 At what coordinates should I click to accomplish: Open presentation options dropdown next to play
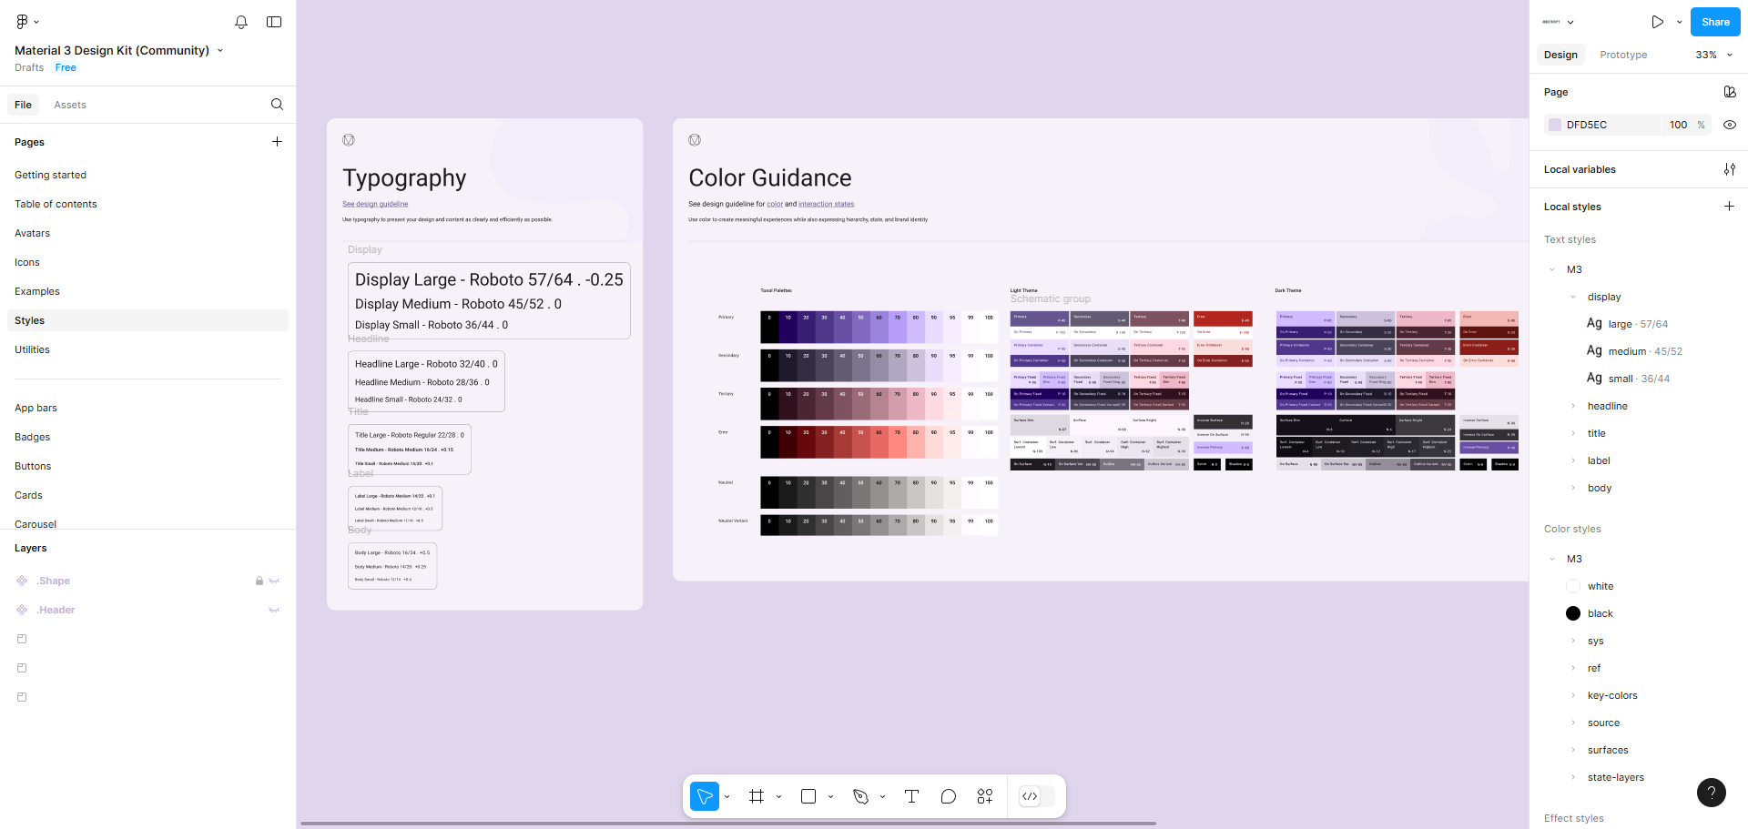pyautogui.click(x=1680, y=22)
